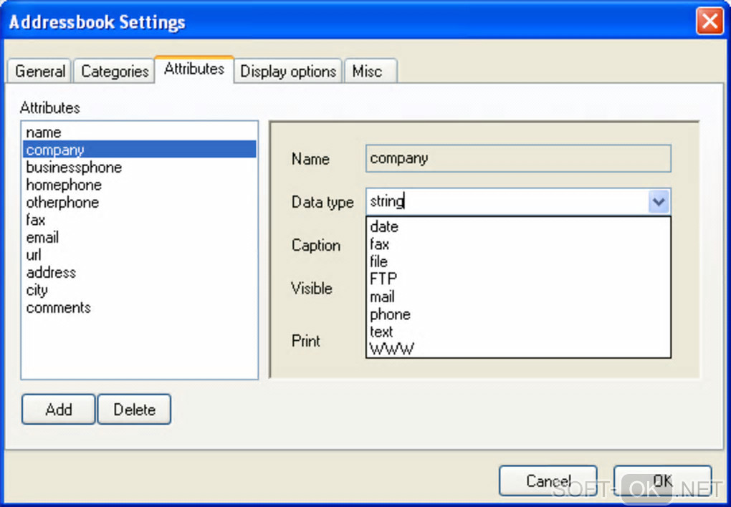Select the 'businessphone' attribute

point(74,168)
